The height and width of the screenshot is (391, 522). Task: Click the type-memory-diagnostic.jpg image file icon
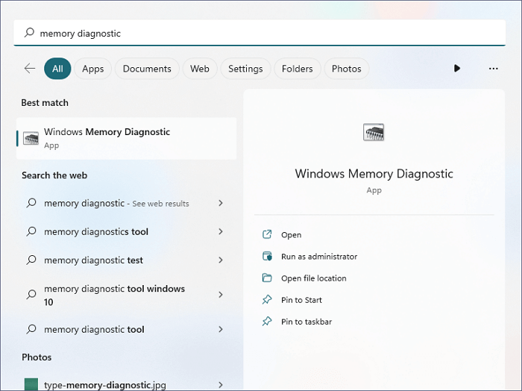coord(31,385)
